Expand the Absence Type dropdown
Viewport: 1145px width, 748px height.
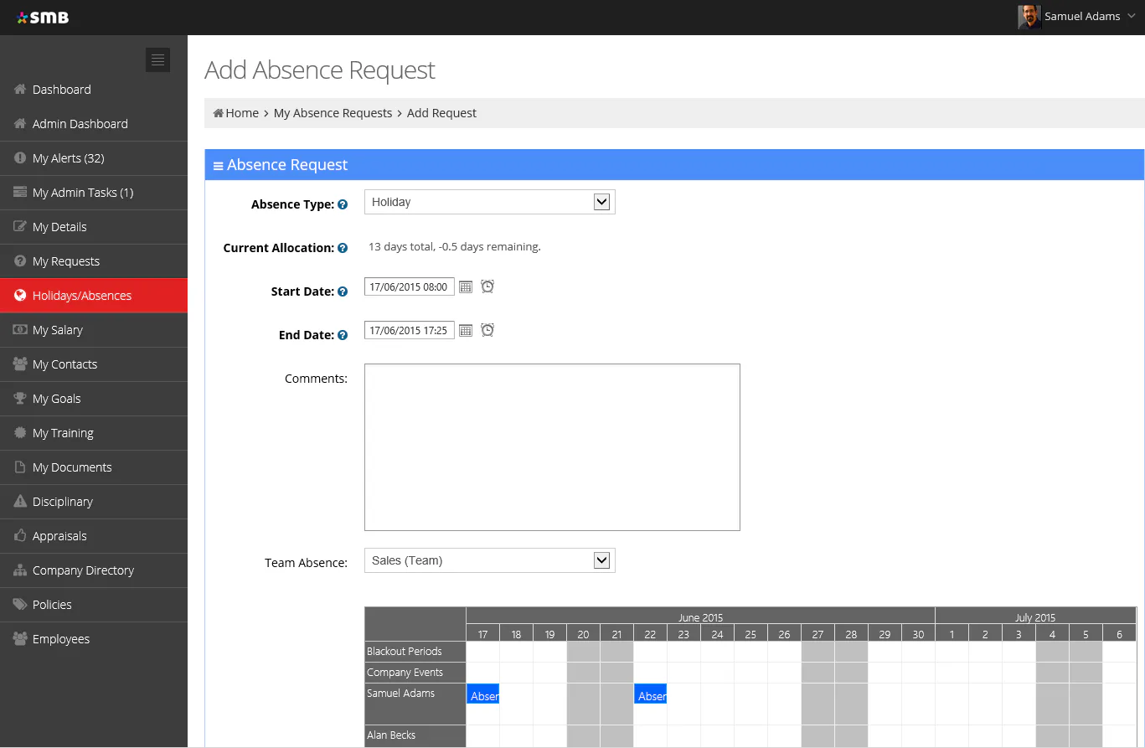(x=601, y=202)
